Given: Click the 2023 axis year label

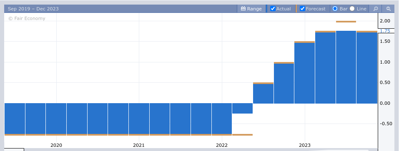Looking at the screenshot, I should point(305,145).
